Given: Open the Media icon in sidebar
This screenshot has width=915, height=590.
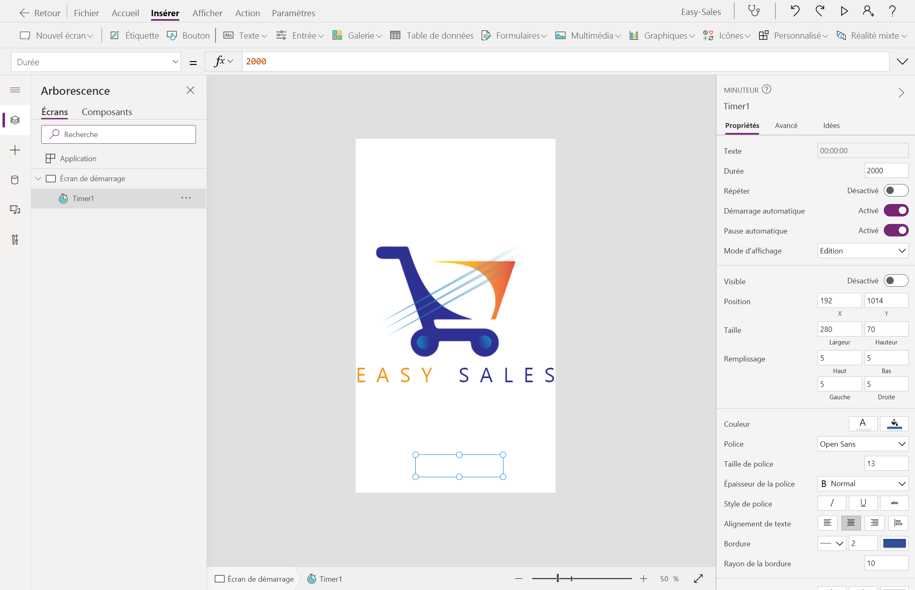Looking at the screenshot, I should tap(15, 210).
